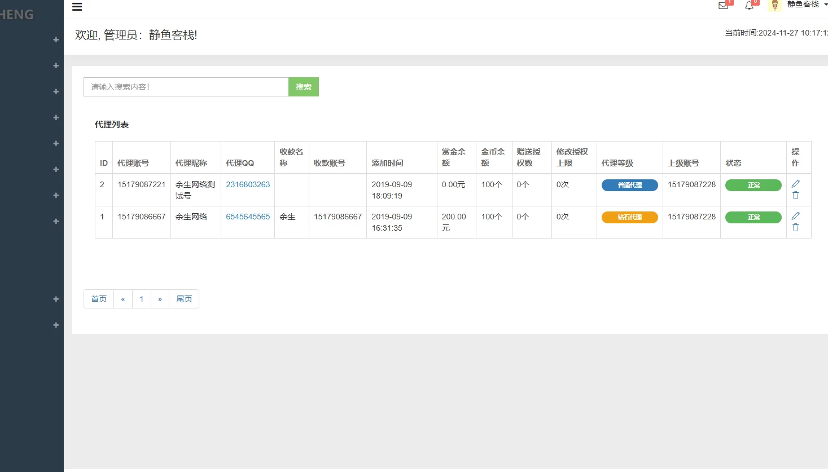Expand the last sidebar menu plus

56,325
